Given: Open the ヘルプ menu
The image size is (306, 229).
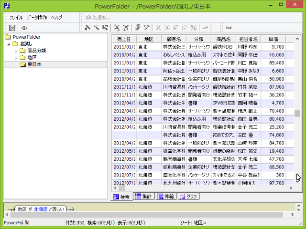Looking at the screenshot, I should pos(56,18).
